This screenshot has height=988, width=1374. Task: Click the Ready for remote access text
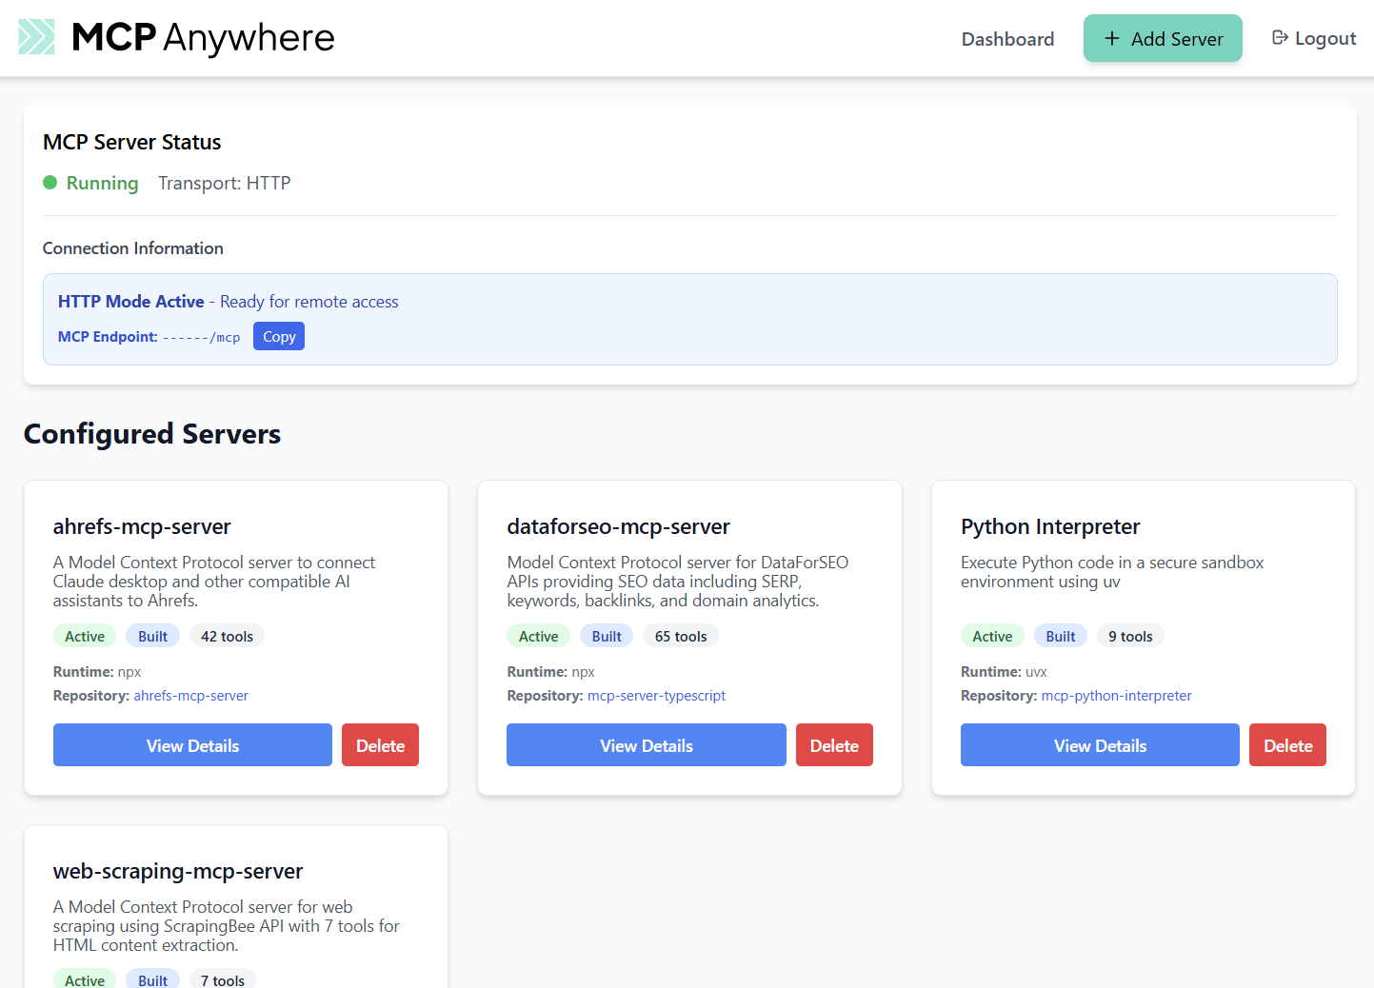coord(309,302)
